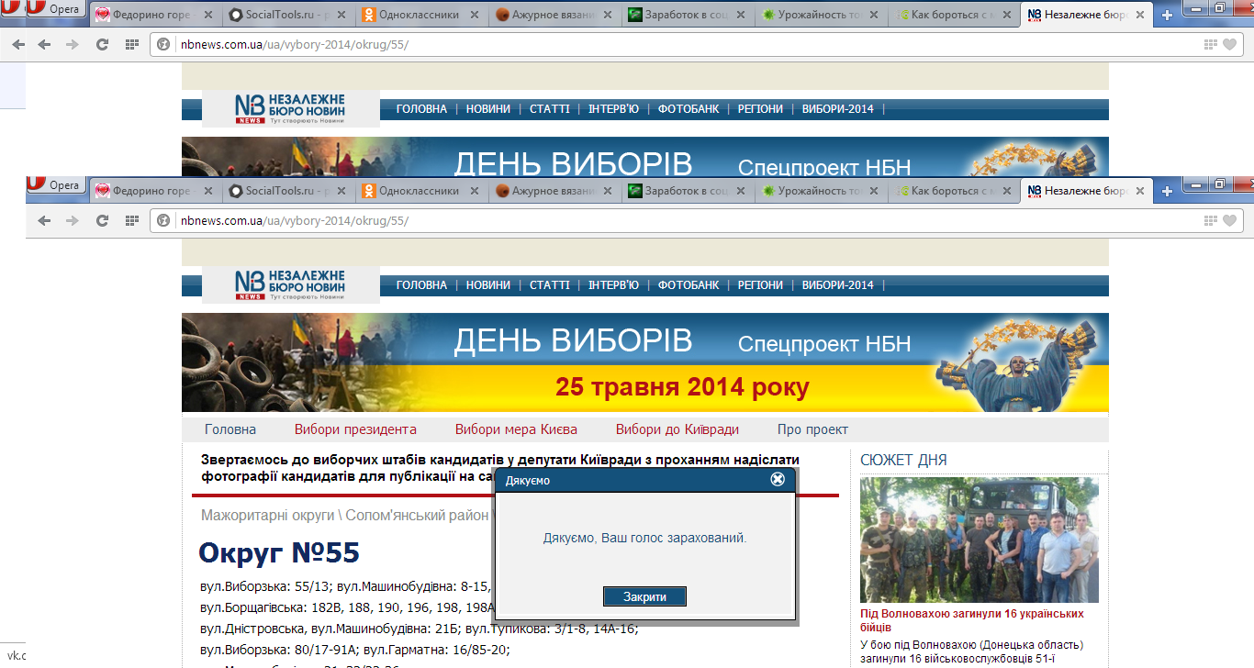Click 'РЕГІОНИ' in the lower window's blue nav bar
1254x668 pixels.
pos(761,285)
